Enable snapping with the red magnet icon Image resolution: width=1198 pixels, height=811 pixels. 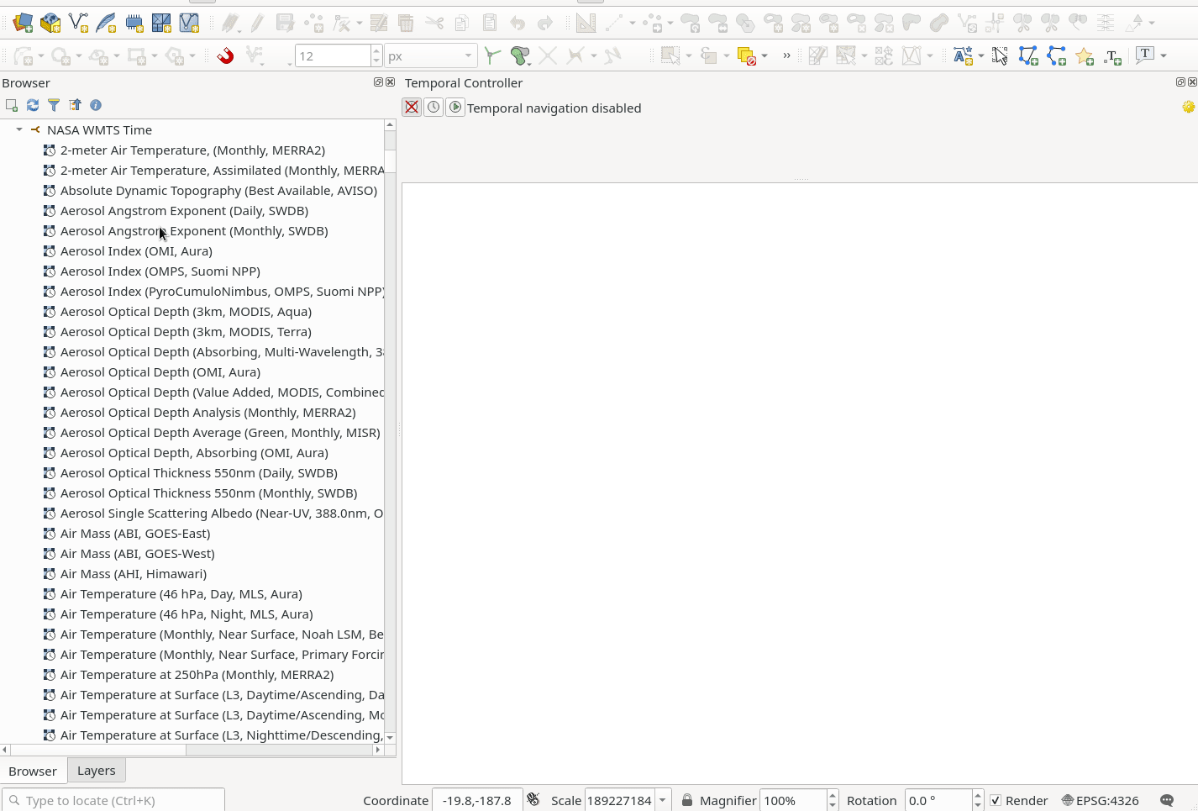click(225, 56)
